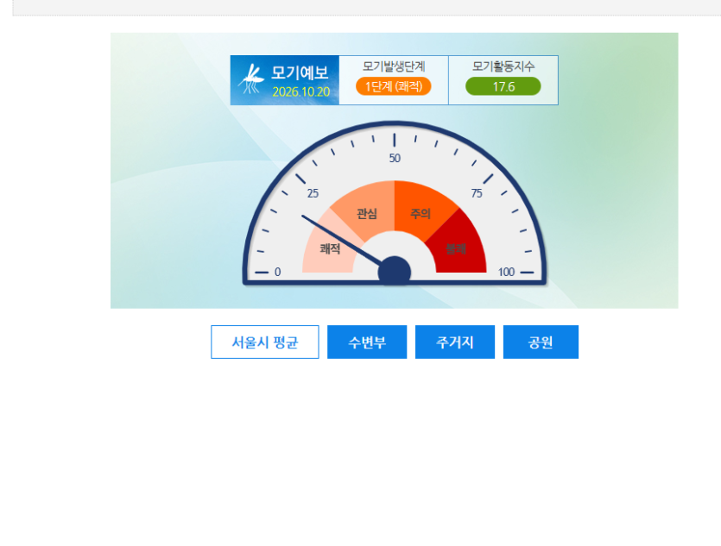This screenshot has height=546, width=721.
Task: Click the 모기발생단계 label
Action: click(x=394, y=66)
